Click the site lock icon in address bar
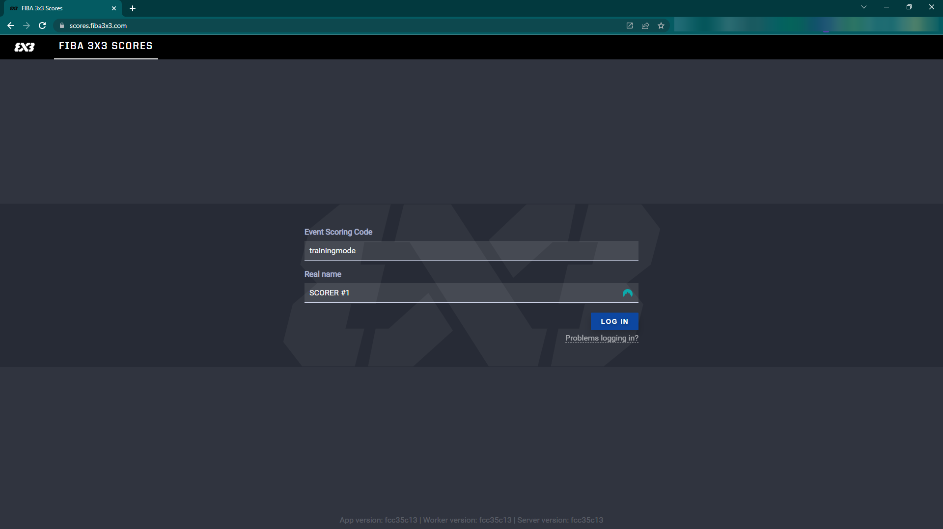Viewport: 943px width, 529px height. point(62,26)
